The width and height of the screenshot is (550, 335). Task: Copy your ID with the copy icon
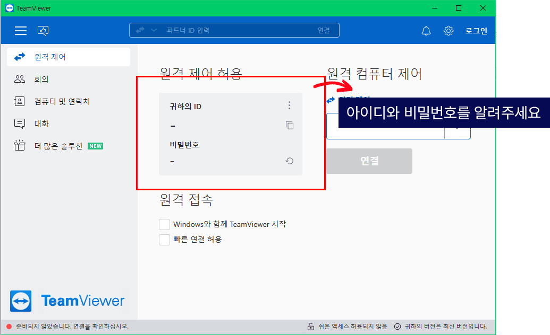(290, 125)
